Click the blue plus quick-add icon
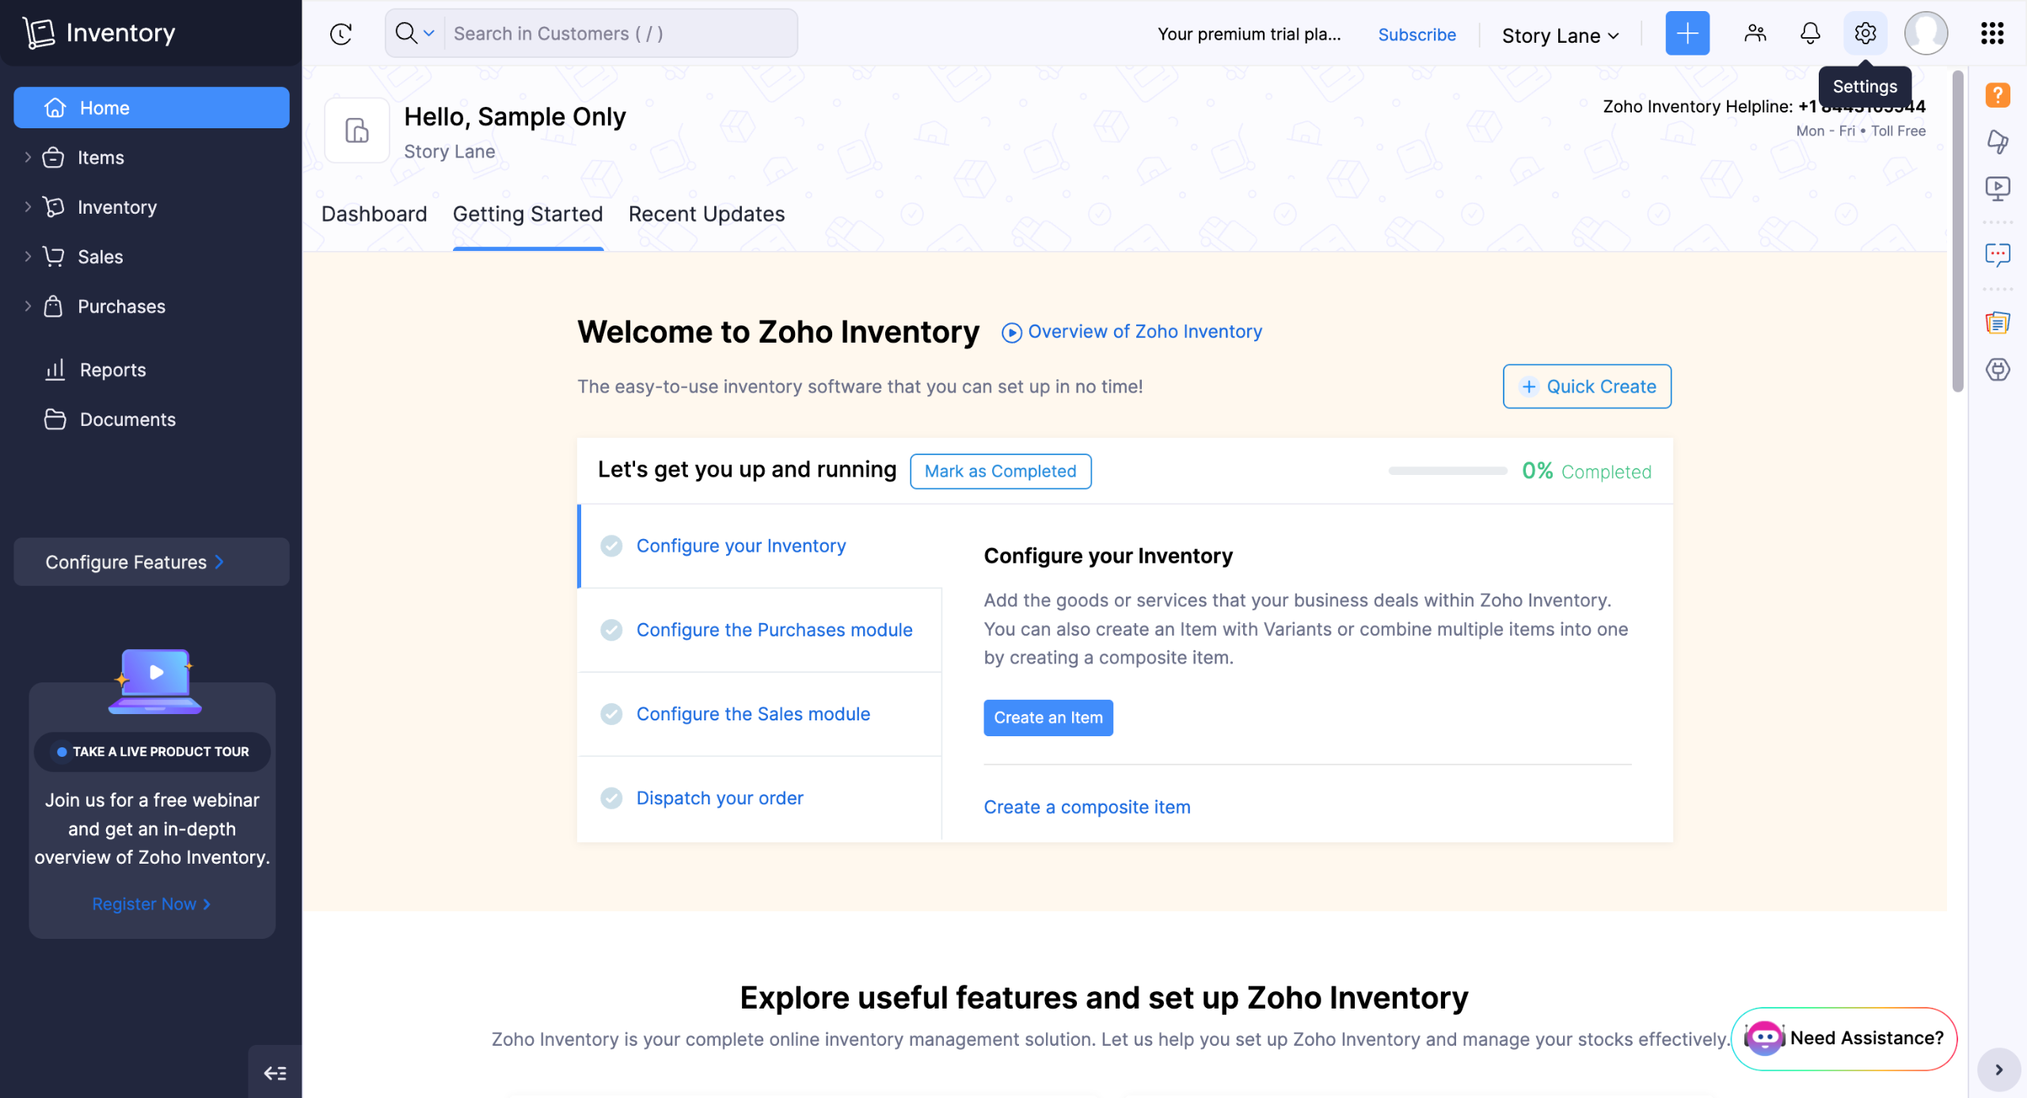 click(1687, 33)
